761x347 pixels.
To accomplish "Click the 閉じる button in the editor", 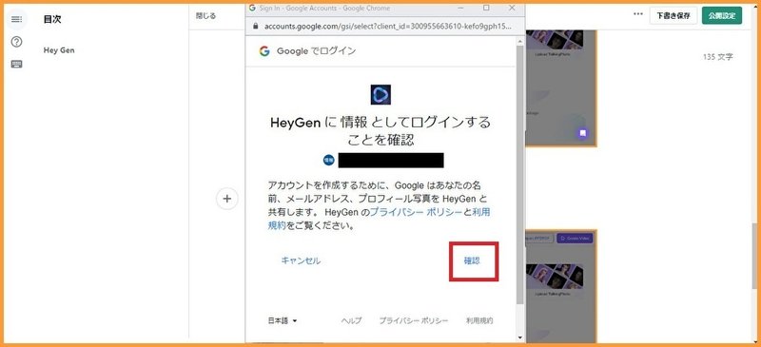I will click(205, 15).
